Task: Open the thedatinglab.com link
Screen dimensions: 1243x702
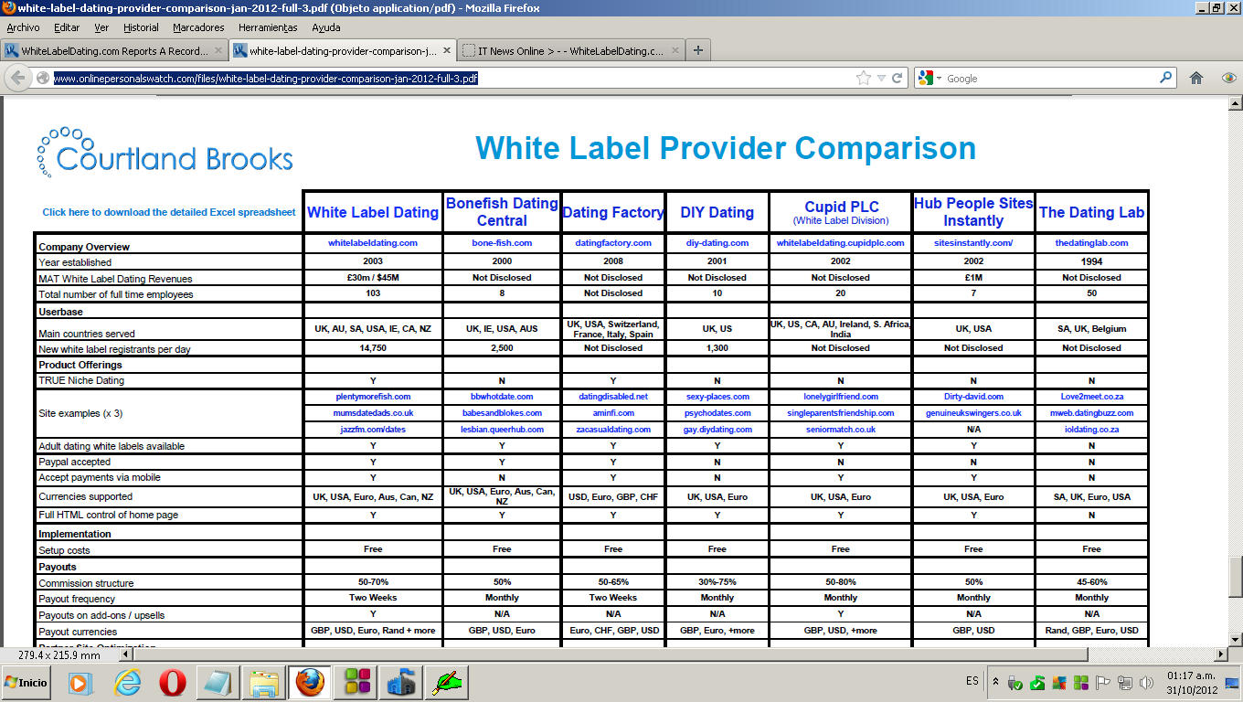Action: [1091, 243]
